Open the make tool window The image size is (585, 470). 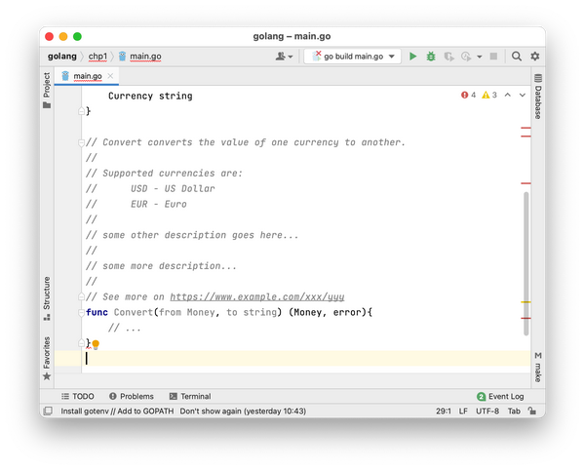(x=538, y=367)
